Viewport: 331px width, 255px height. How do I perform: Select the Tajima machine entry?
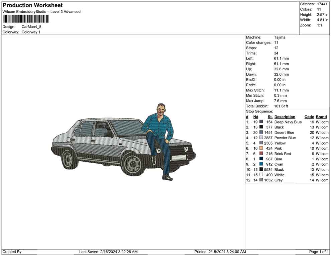[280, 37]
